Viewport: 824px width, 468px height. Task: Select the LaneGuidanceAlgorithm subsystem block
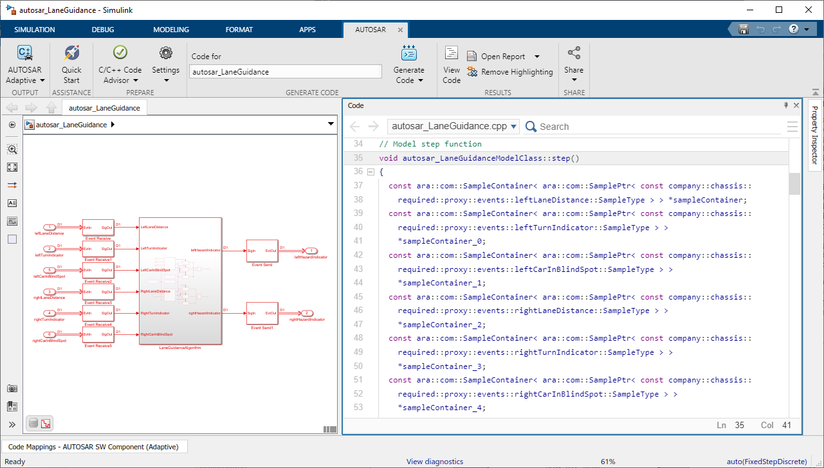(181, 281)
